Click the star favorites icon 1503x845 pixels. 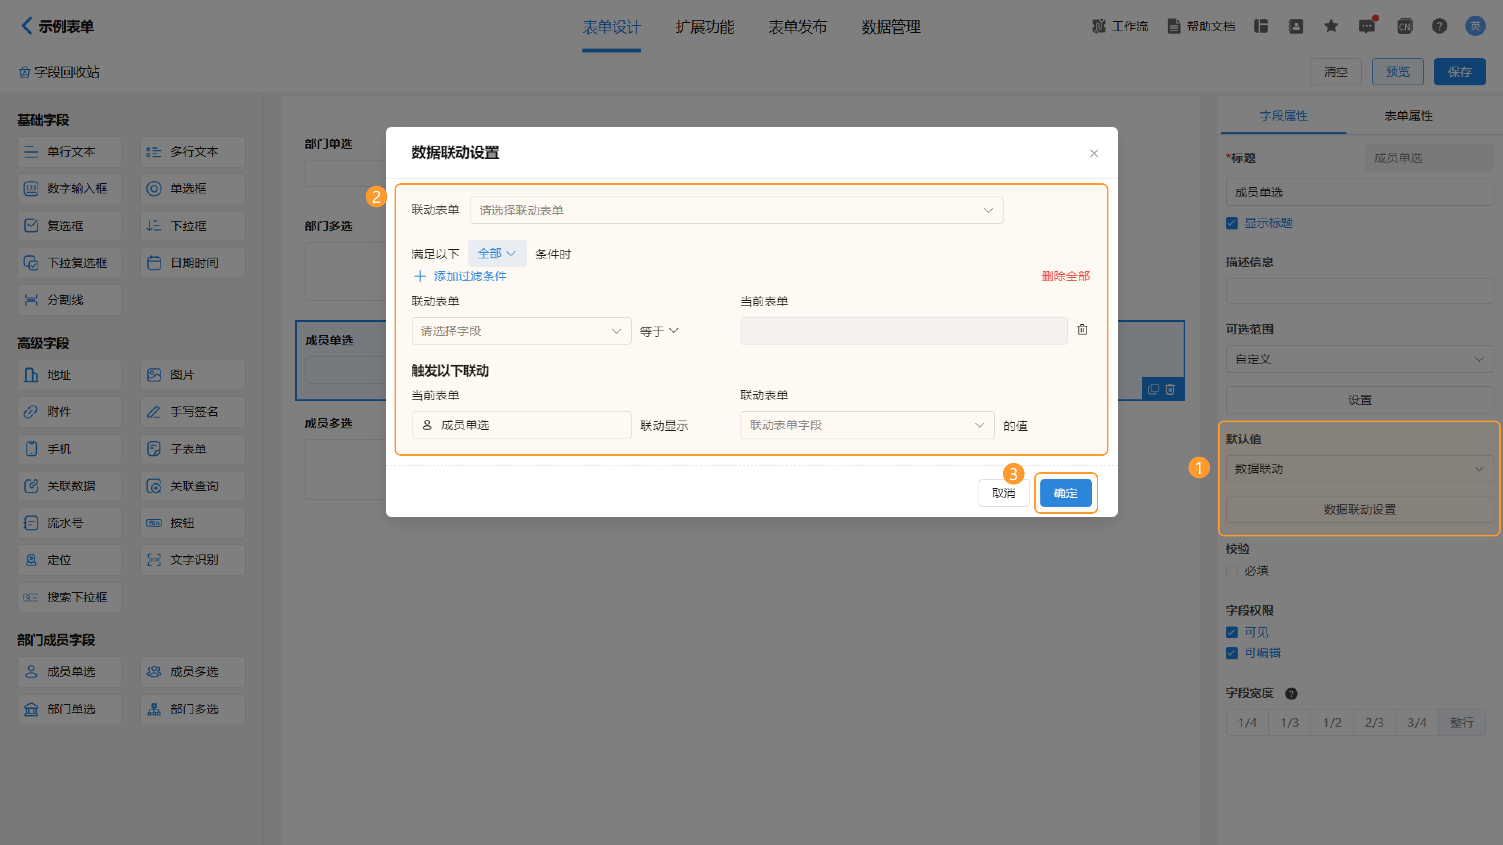pos(1331,26)
